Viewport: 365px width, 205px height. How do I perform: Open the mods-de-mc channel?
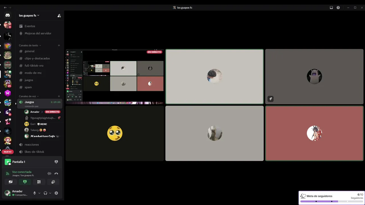(x=40, y=73)
